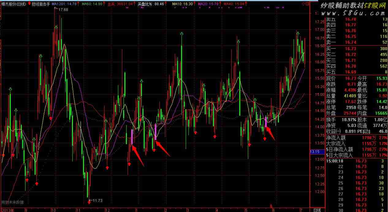This screenshot has height=212, width=388.
Task: Click green down-arrow sell signal at 17.68 peak
Action: click(x=56, y=28)
